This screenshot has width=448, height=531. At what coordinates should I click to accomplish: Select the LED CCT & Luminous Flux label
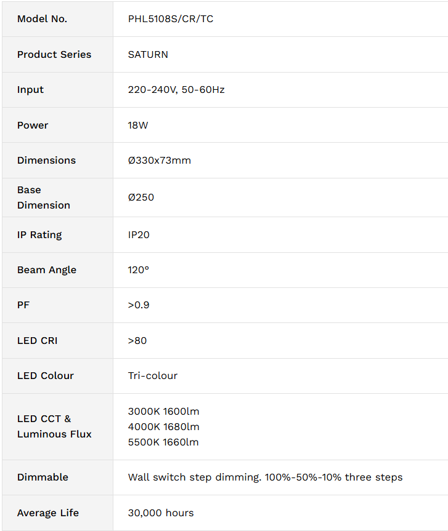[54, 426]
